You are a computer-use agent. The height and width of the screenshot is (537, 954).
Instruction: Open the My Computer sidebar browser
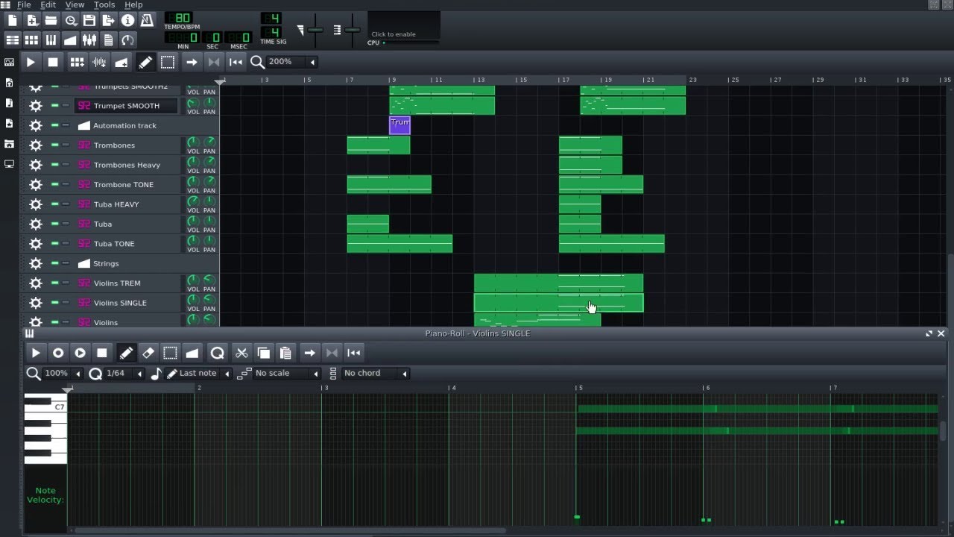9,163
